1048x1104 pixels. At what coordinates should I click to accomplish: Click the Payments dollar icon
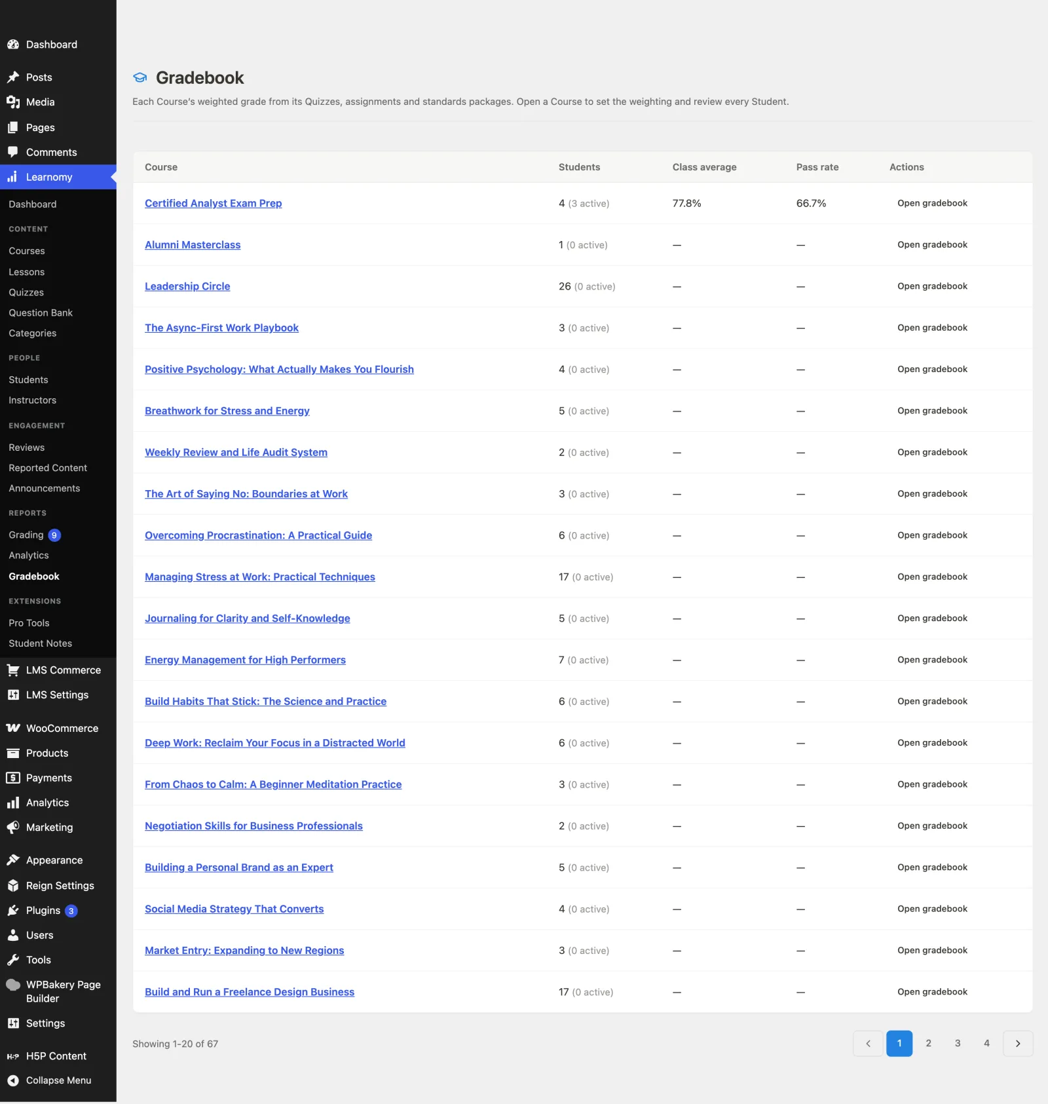click(x=13, y=778)
